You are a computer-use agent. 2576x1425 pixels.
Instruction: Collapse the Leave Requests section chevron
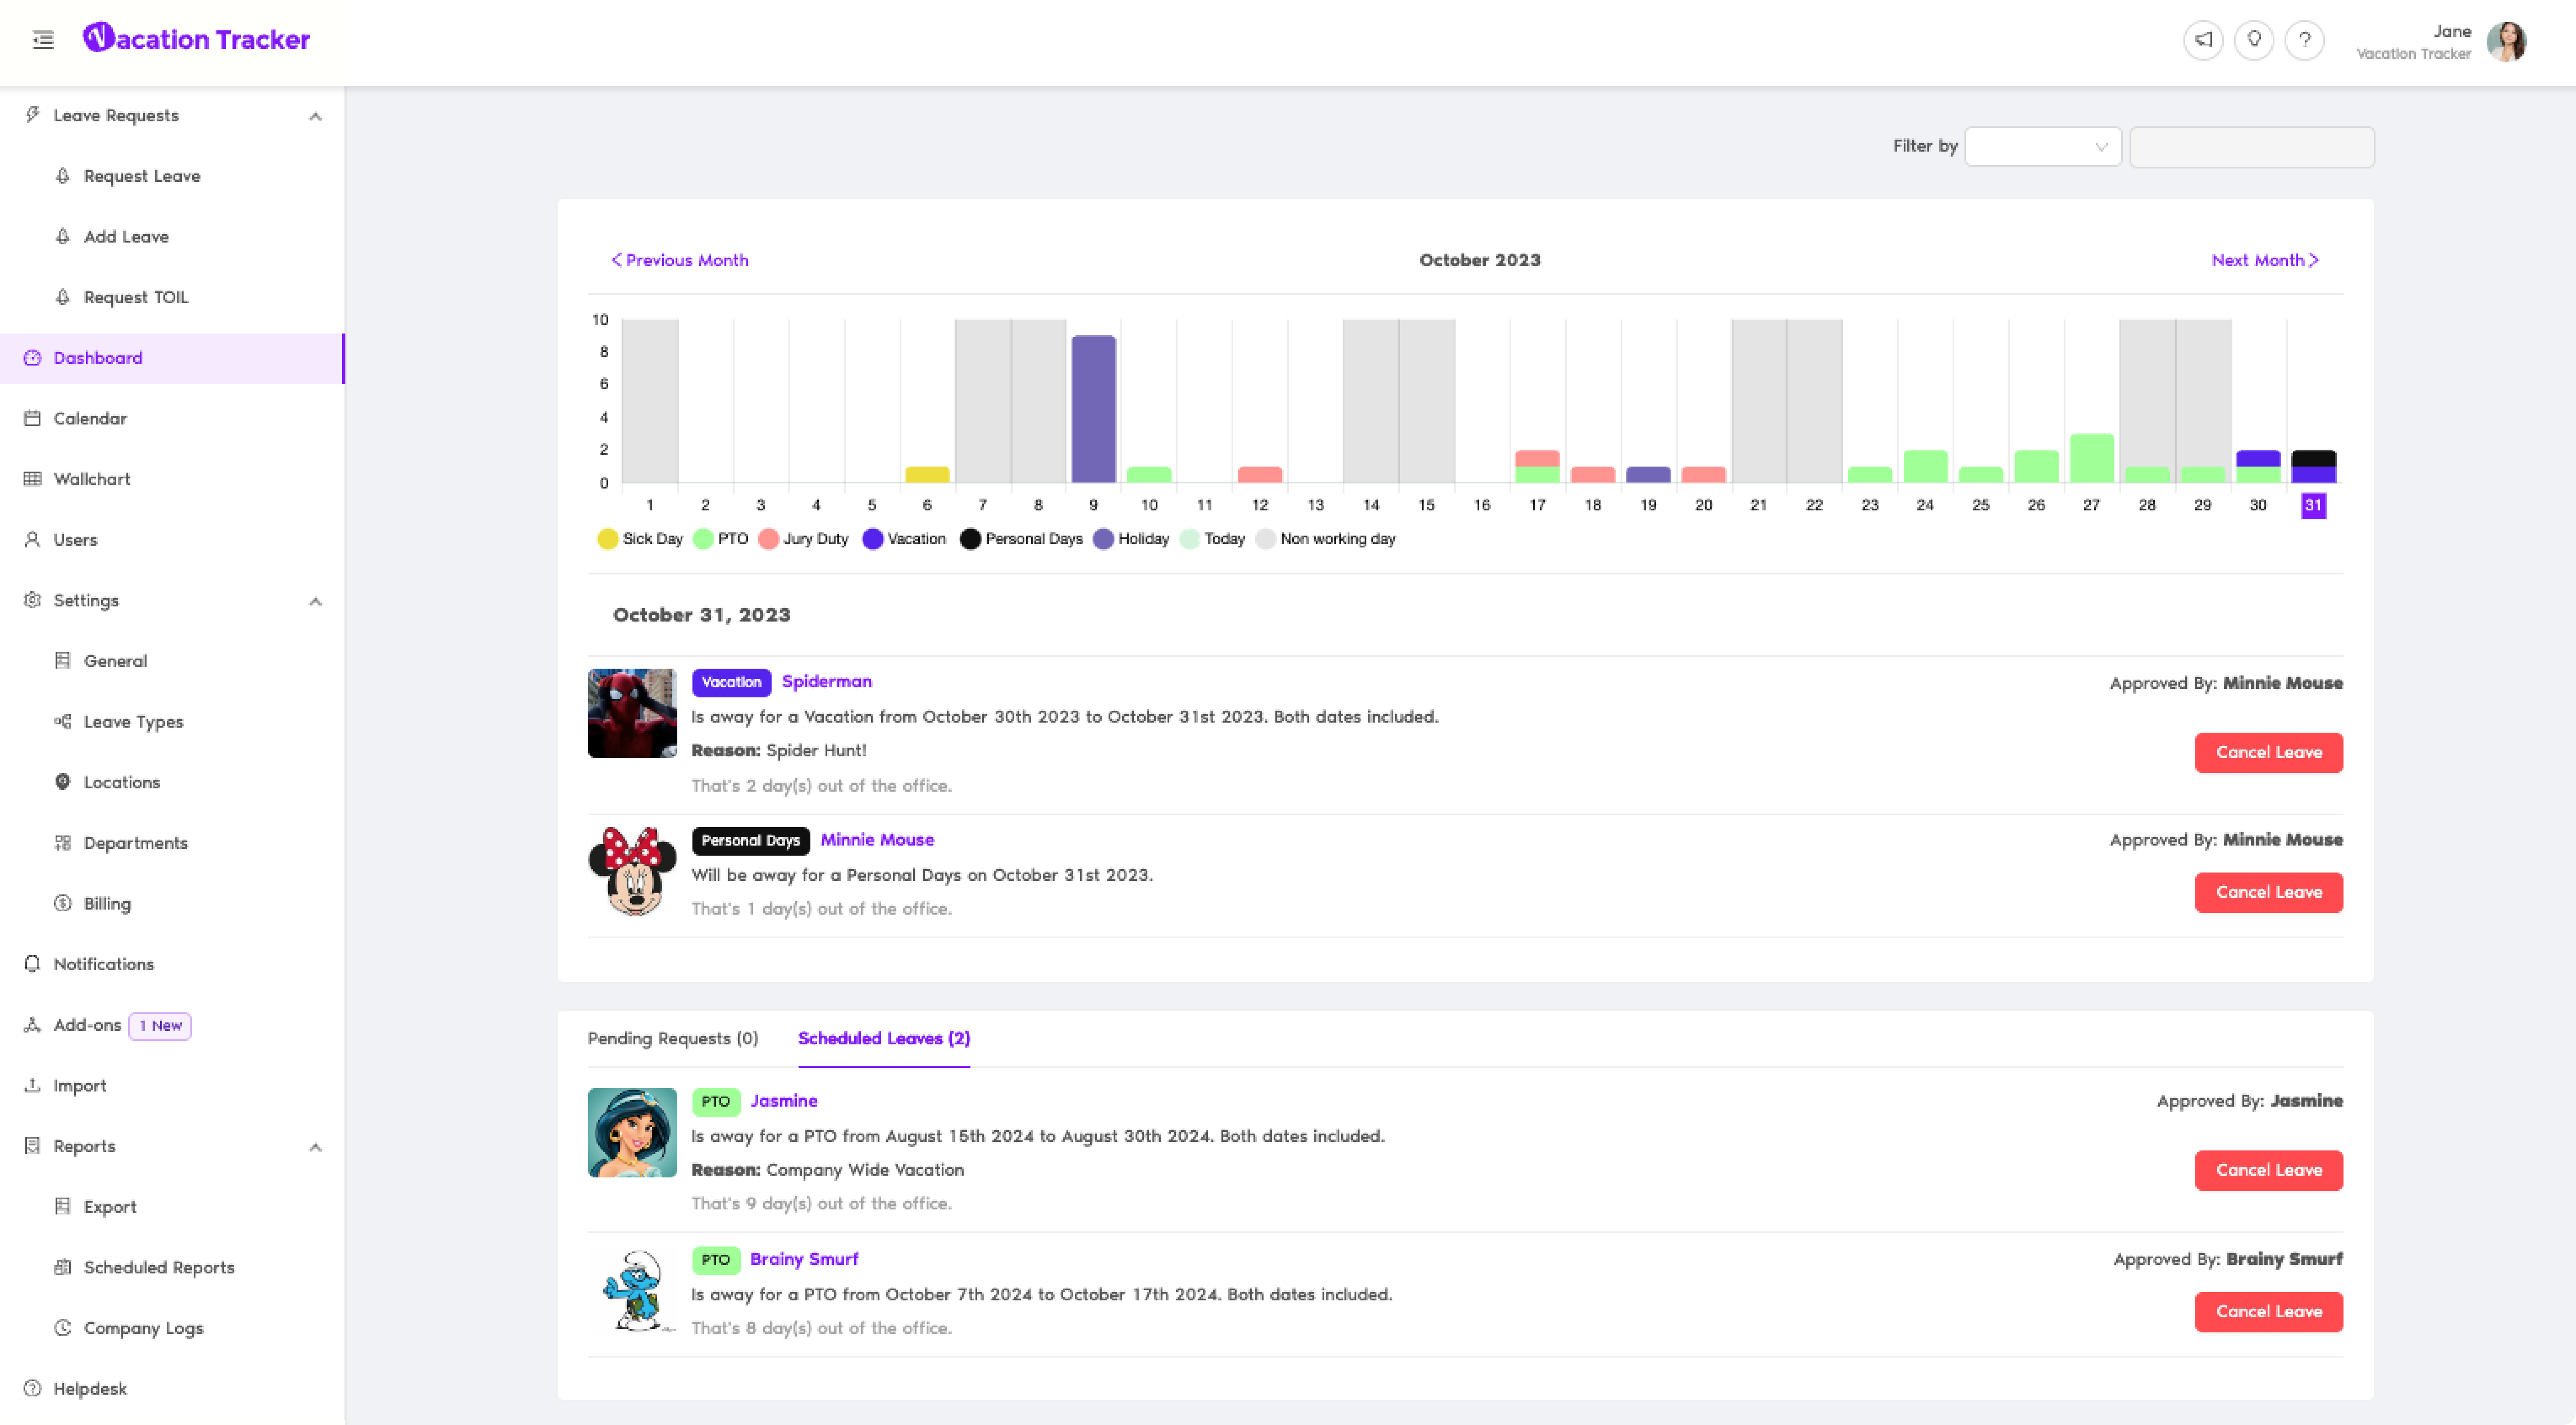coord(316,116)
